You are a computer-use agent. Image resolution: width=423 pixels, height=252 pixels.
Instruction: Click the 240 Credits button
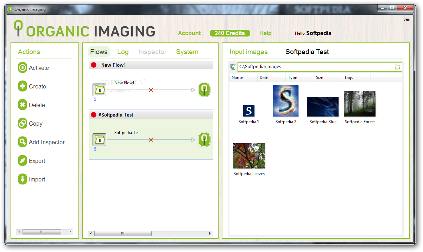(230, 33)
